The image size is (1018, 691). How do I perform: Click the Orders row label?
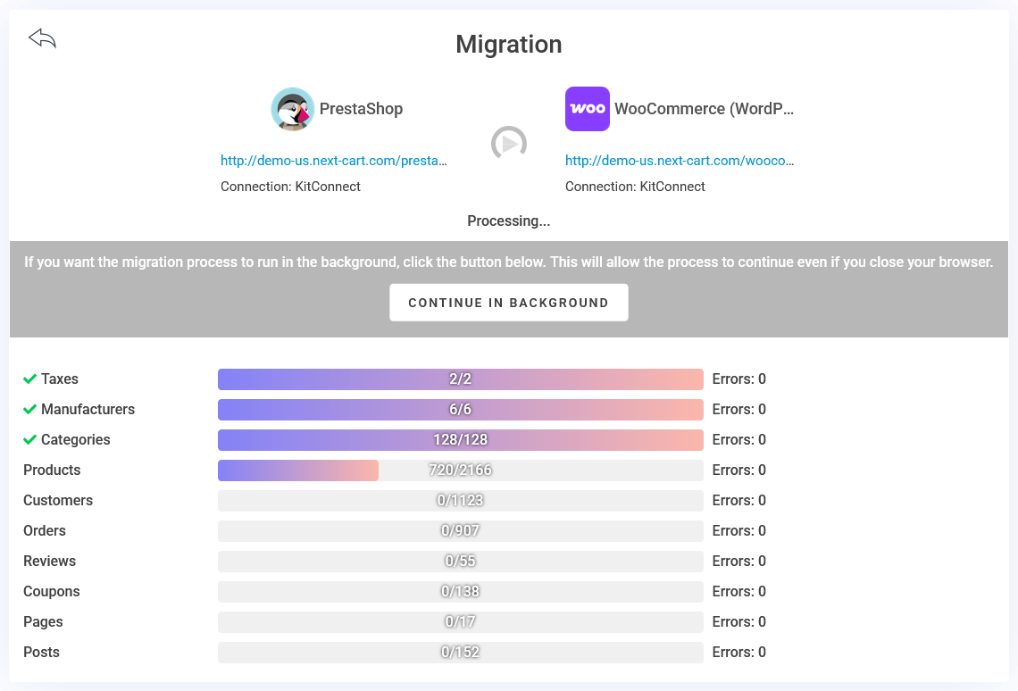44,530
